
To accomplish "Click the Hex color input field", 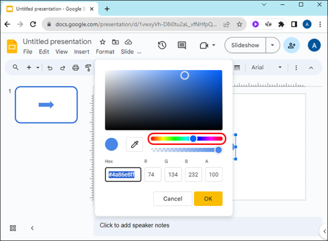I will tap(123, 174).
